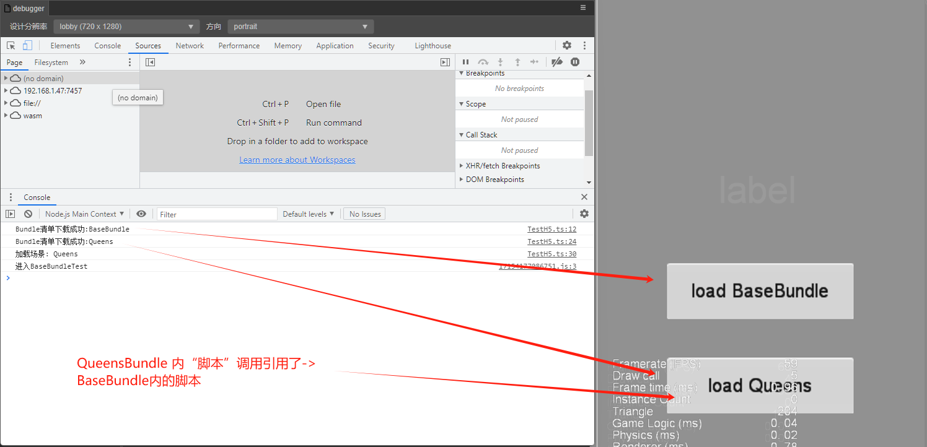Screen dimensions: 927x447
Task: Expand XHR/fetch Breakpoints section
Action: [x=461, y=166]
